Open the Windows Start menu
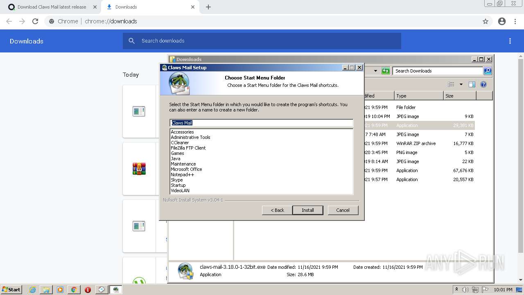 (x=11, y=289)
